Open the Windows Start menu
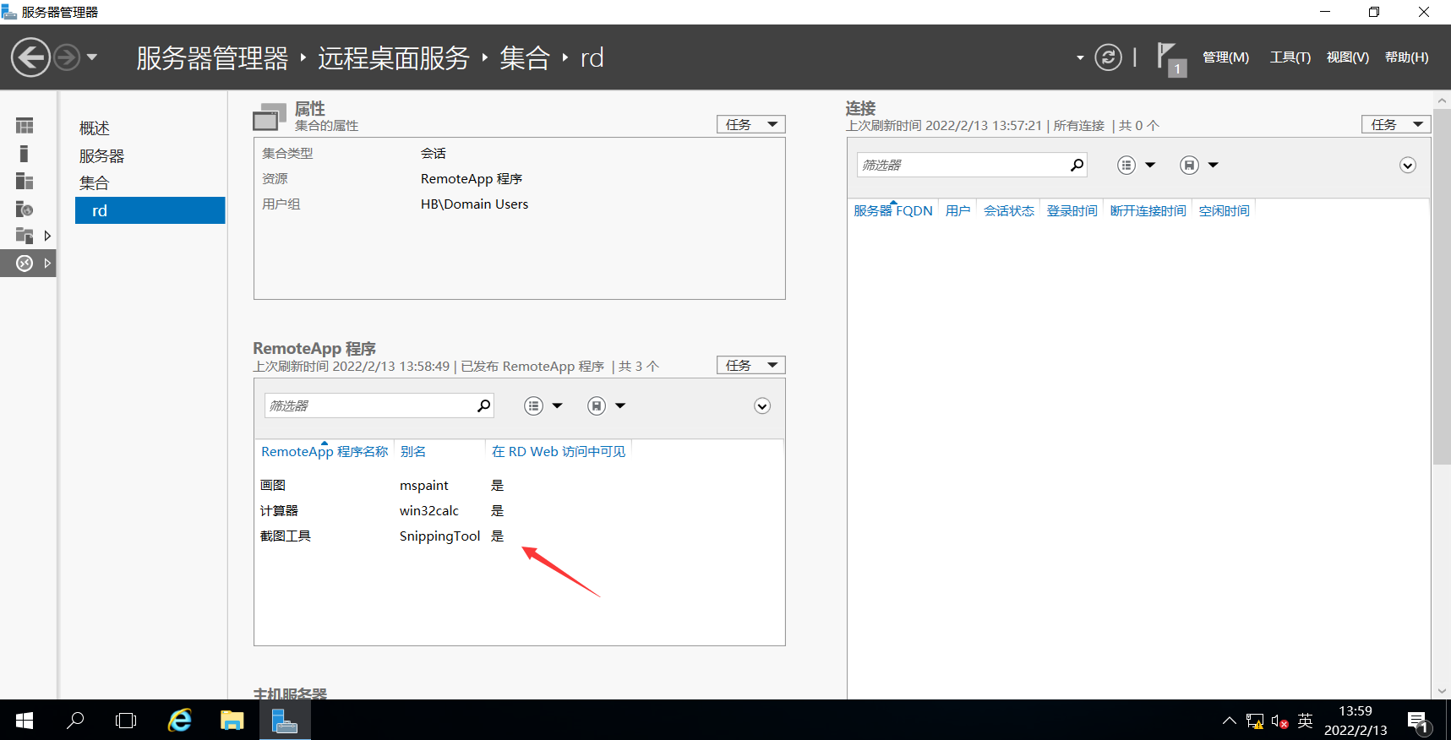Viewport: 1451px width, 740px height. pyautogui.click(x=25, y=721)
